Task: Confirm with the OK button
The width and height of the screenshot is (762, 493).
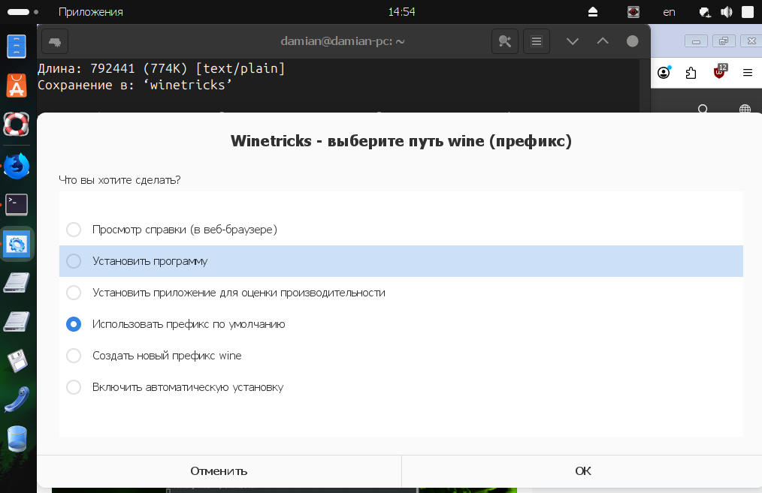Action: pyautogui.click(x=582, y=471)
